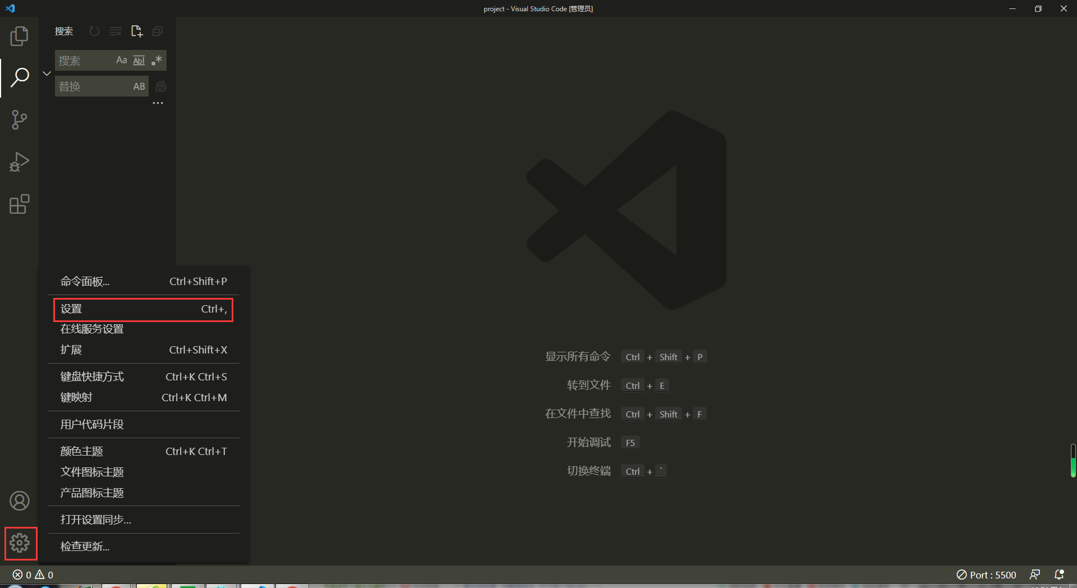Click the Replace All icon
This screenshot has width=1077, height=588.
(x=160, y=86)
